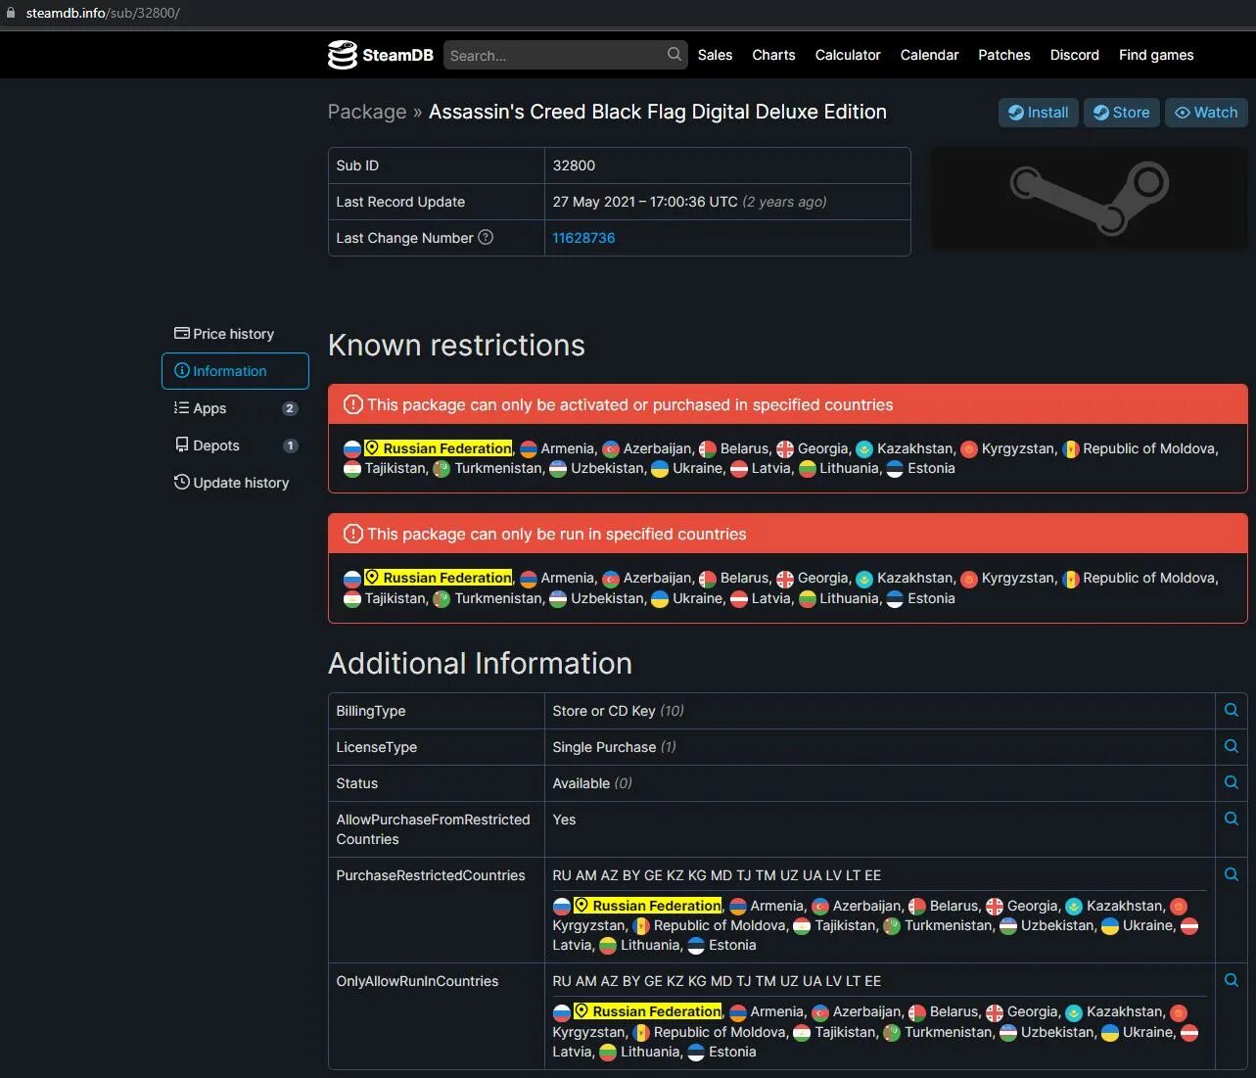Click warning icon in the activation restriction banner

pos(352,404)
